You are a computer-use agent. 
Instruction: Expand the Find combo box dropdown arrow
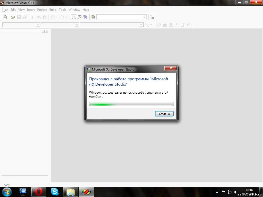click(145, 17)
